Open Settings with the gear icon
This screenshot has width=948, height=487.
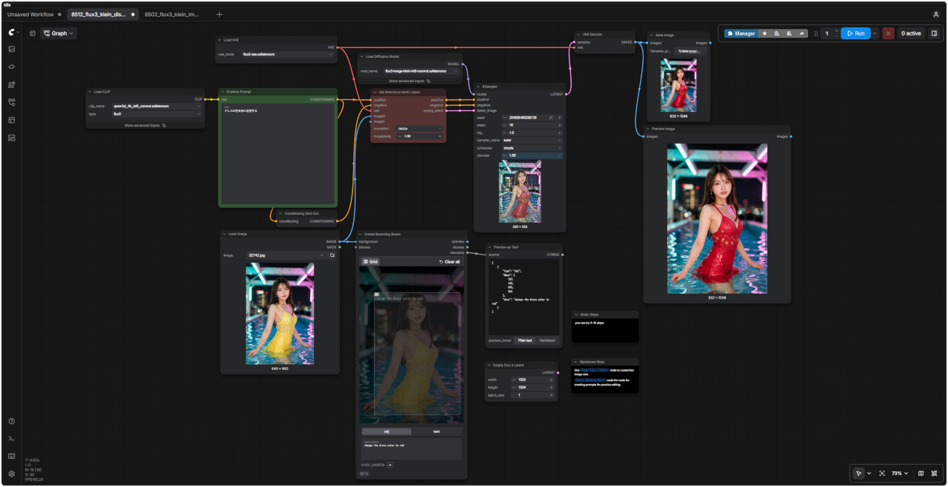click(12, 474)
